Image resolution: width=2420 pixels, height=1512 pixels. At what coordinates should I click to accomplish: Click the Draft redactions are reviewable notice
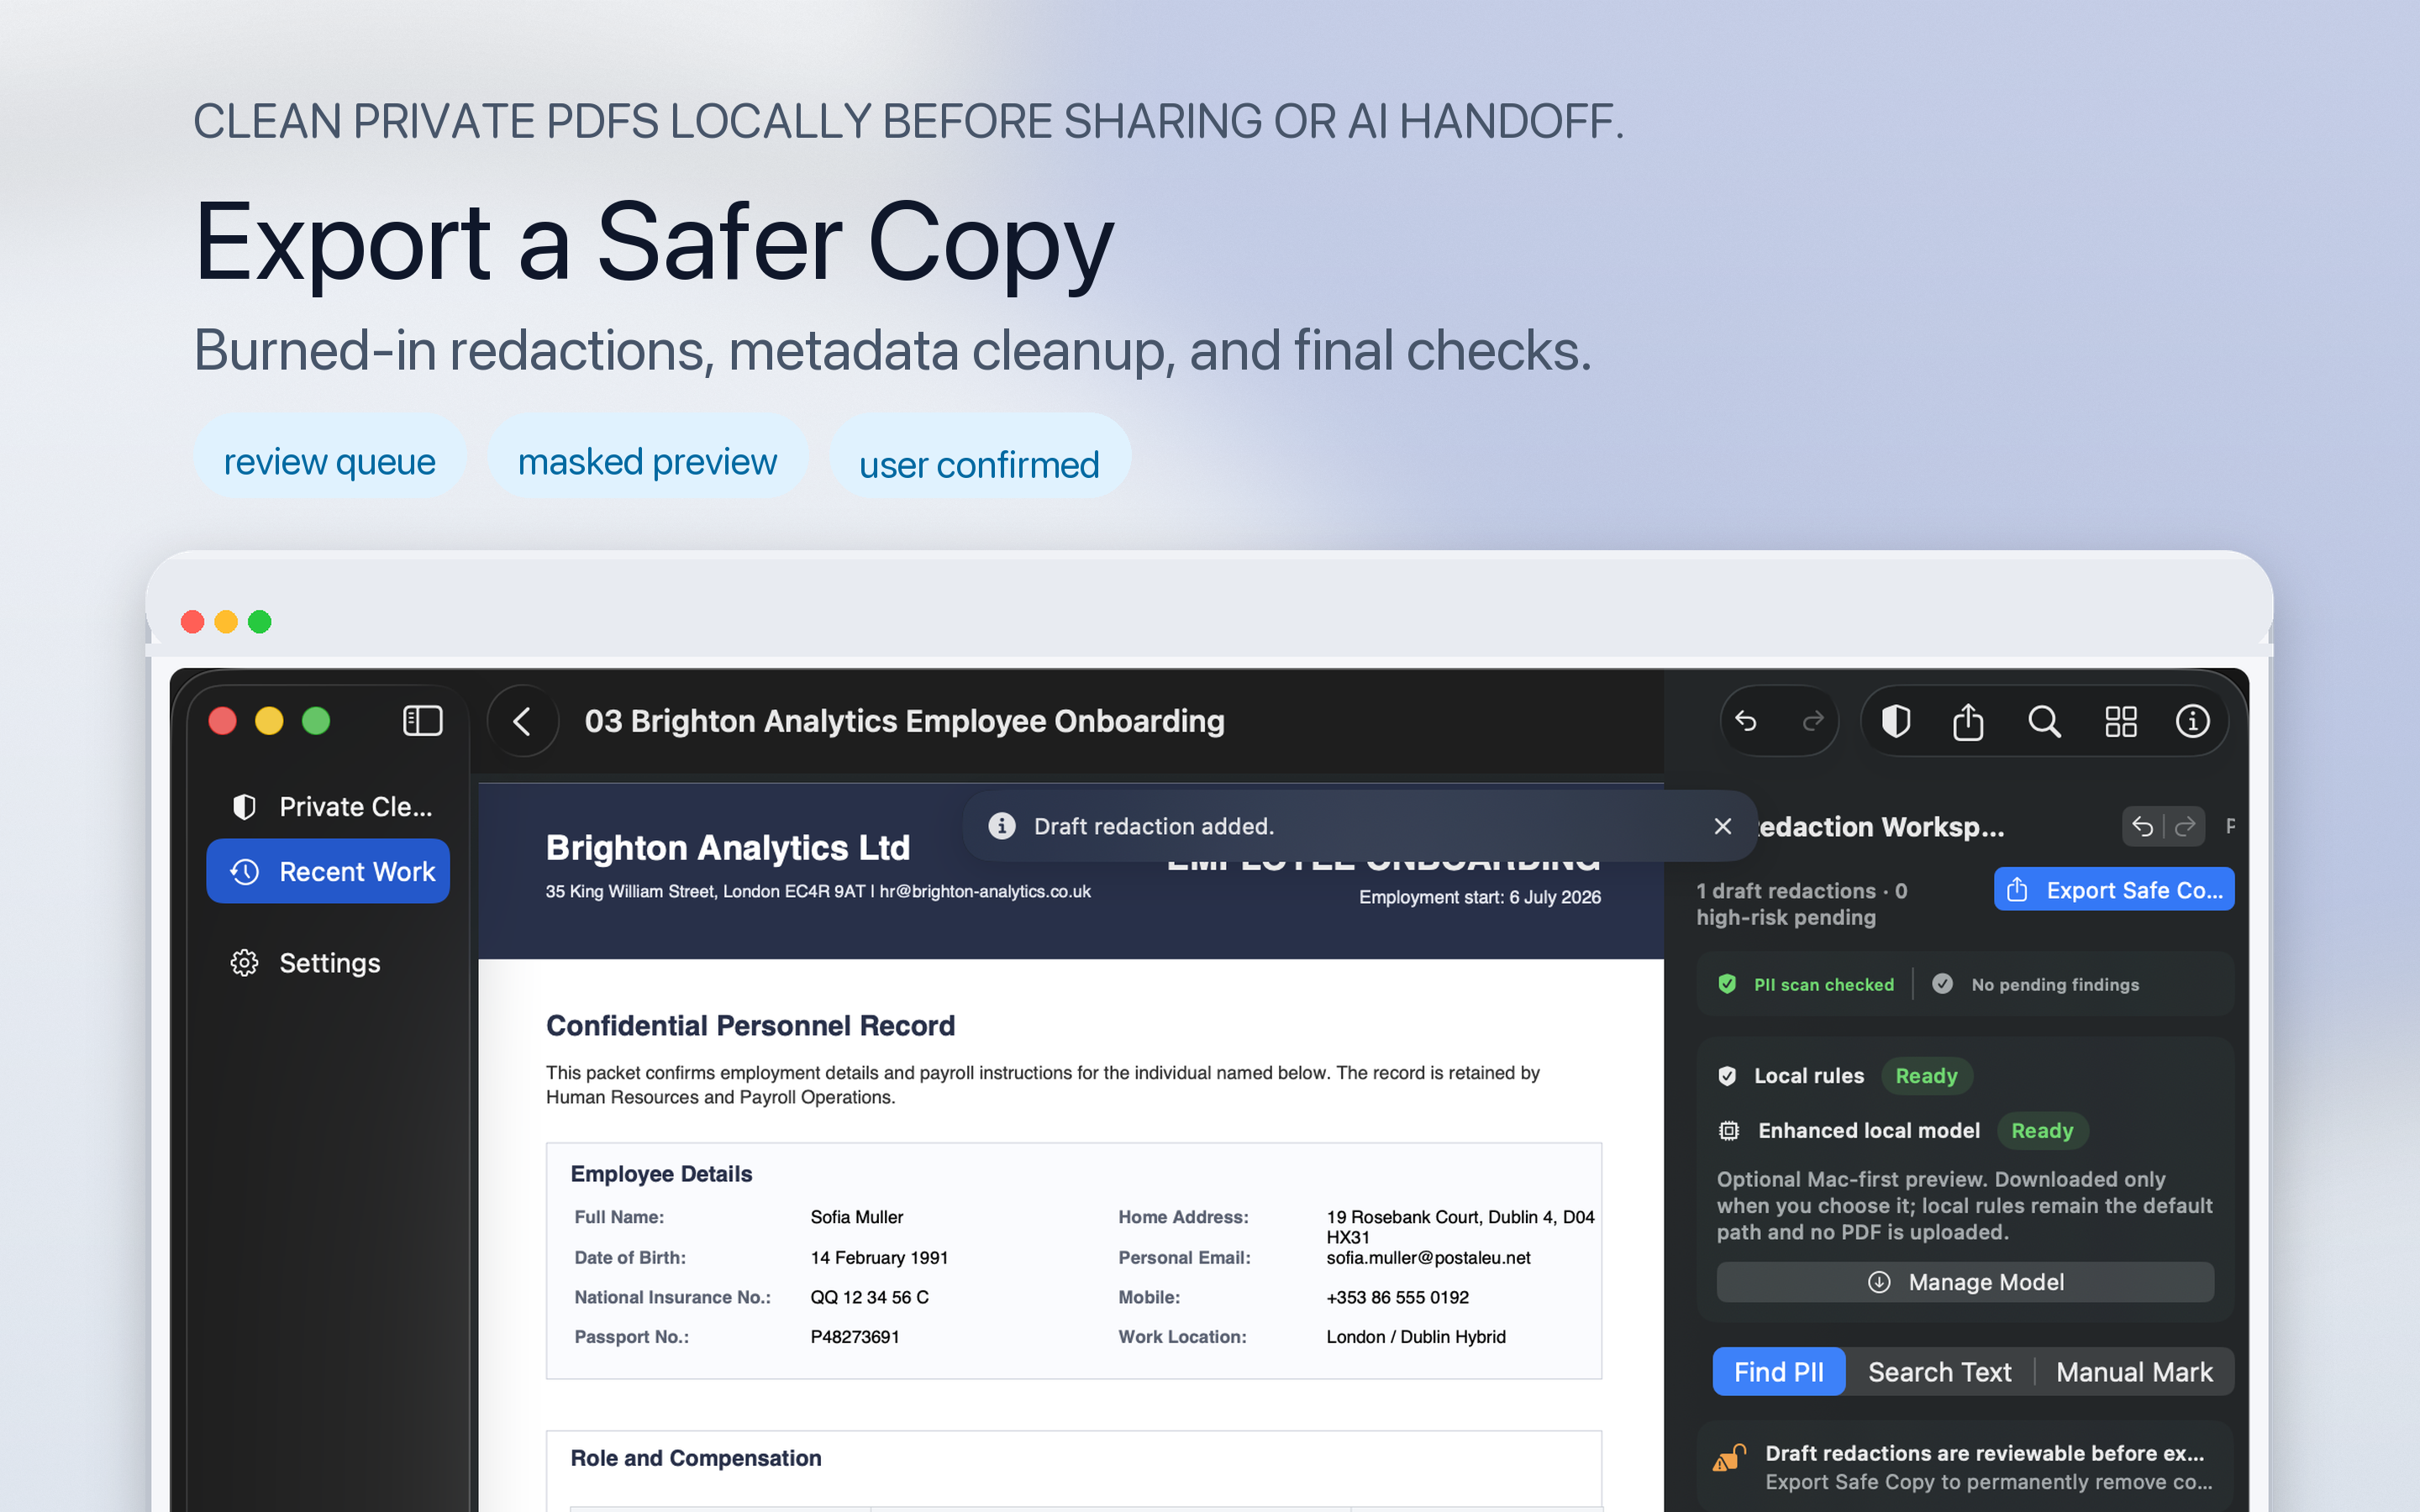[1965, 1467]
